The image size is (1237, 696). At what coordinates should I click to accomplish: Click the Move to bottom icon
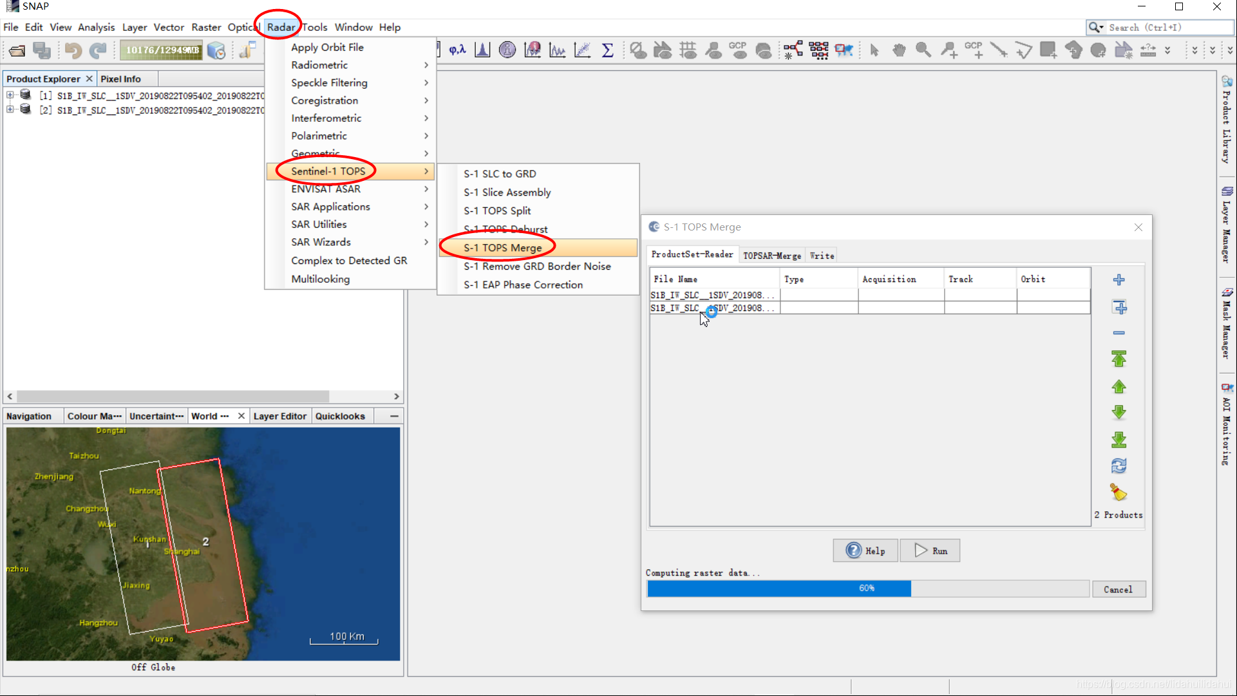tap(1119, 439)
